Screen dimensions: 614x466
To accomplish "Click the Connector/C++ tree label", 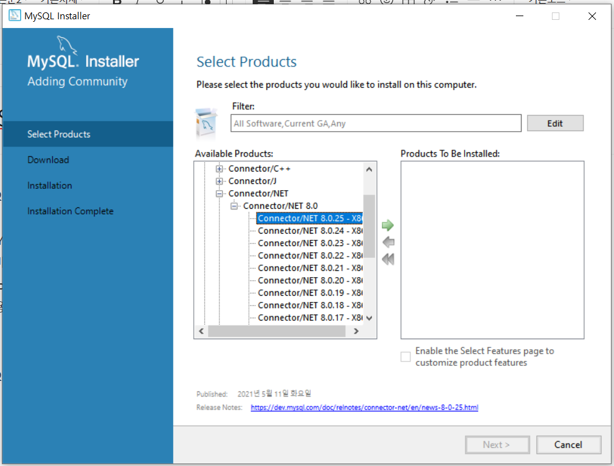I will point(260,168).
